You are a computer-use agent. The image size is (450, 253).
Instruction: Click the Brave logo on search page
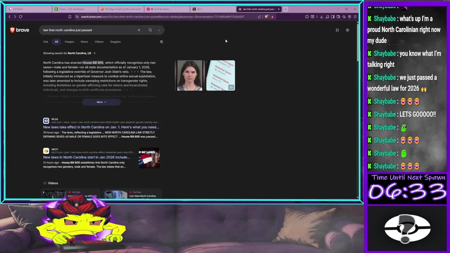[x=20, y=30]
